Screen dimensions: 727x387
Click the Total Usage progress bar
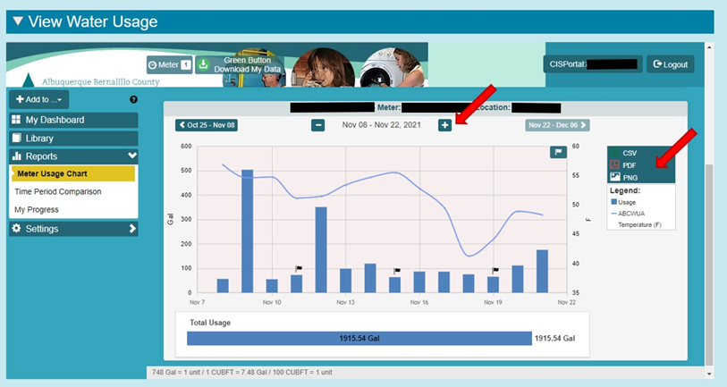click(x=359, y=338)
